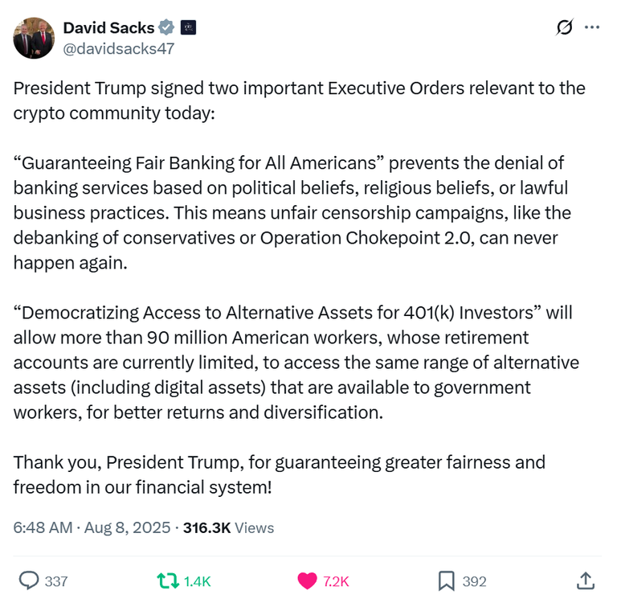The image size is (617, 603).
Task: Click the dark affiliation badge beside name
Action: pos(188,27)
